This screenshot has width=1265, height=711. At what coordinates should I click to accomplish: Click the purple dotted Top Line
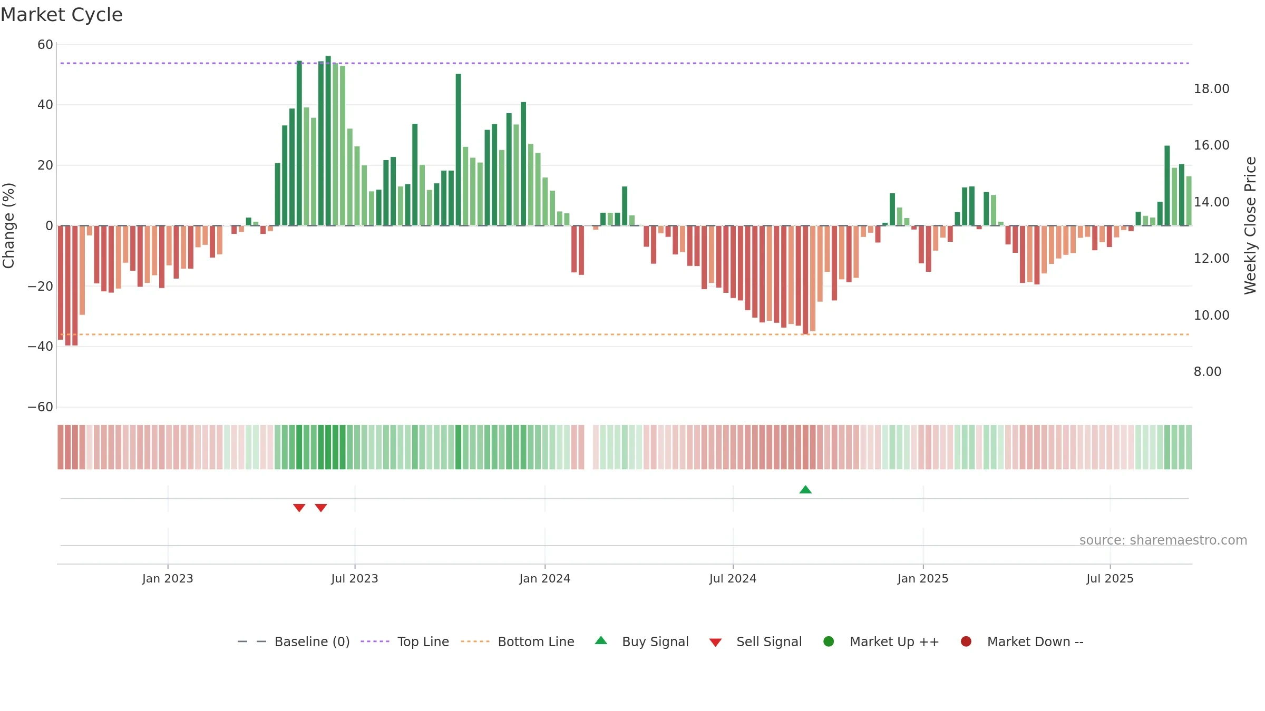click(x=625, y=63)
